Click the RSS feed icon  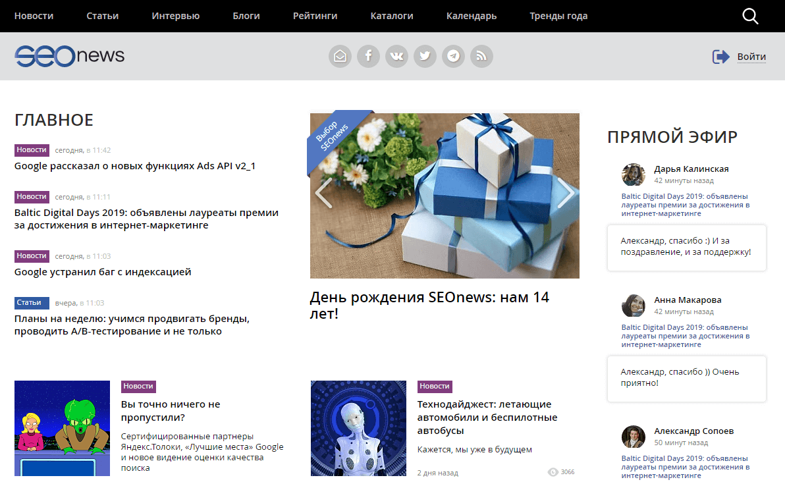click(x=481, y=56)
